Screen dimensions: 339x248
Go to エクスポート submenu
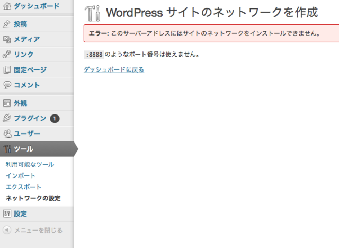[23, 187]
